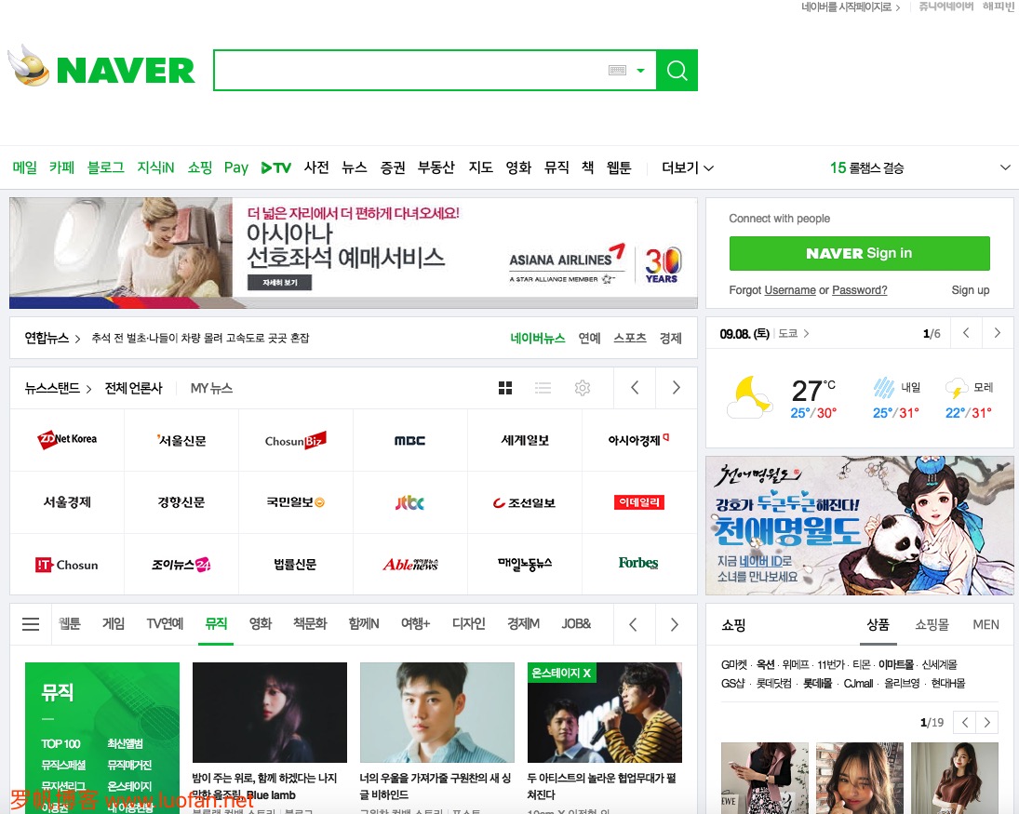The height and width of the screenshot is (814, 1019).
Task: Open 조선일보 news logo
Action: pos(524,503)
